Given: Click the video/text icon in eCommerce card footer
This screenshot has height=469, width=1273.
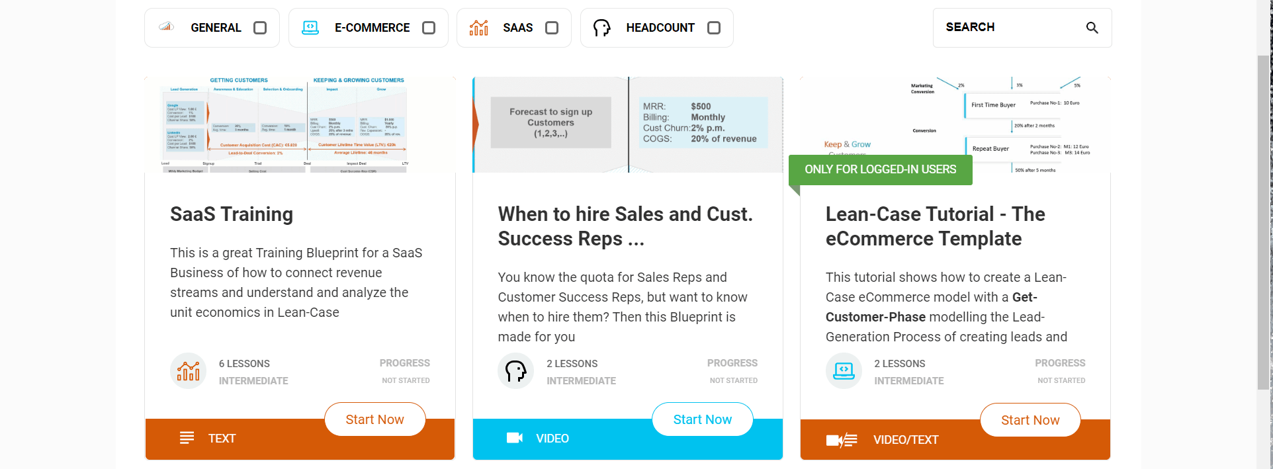Looking at the screenshot, I should pyautogui.click(x=842, y=440).
